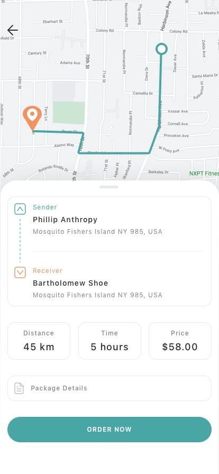Tap the receiver address text
The image size is (219, 474).
coord(97,295)
